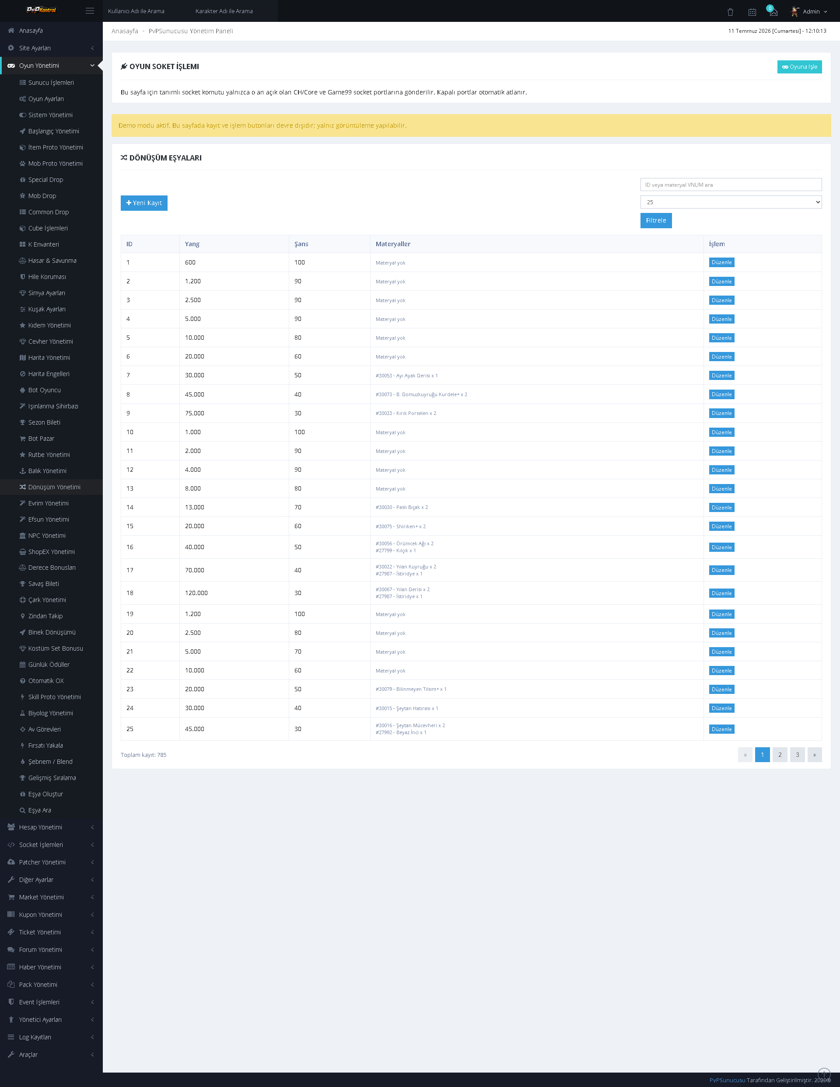
Task: Click the PvP Kontrol logo
Action: [x=41, y=10]
